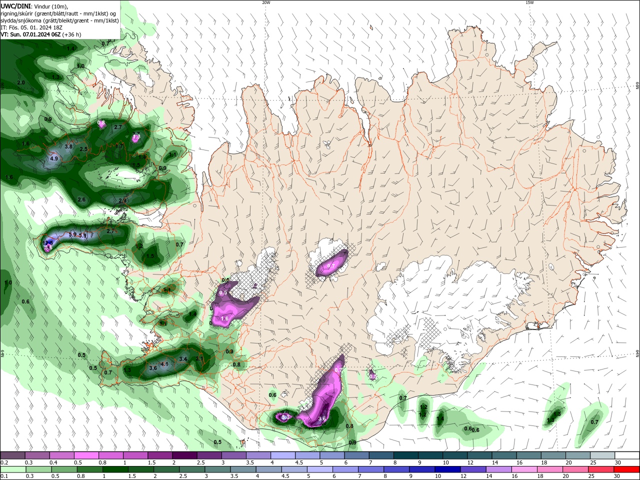Image resolution: width=640 pixels, height=480 pixels.
Task: Select the 3.4 precipitation value
Action: (x=183, y=359)
